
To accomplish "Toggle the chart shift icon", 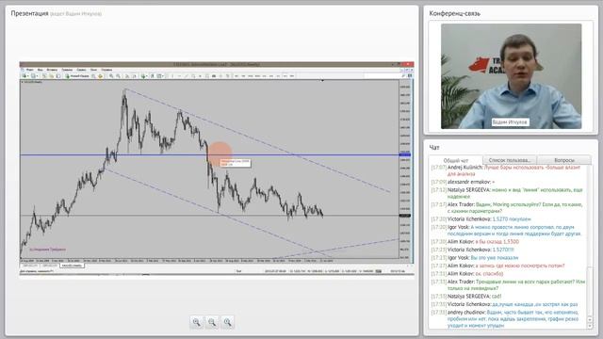I will 134,76.
